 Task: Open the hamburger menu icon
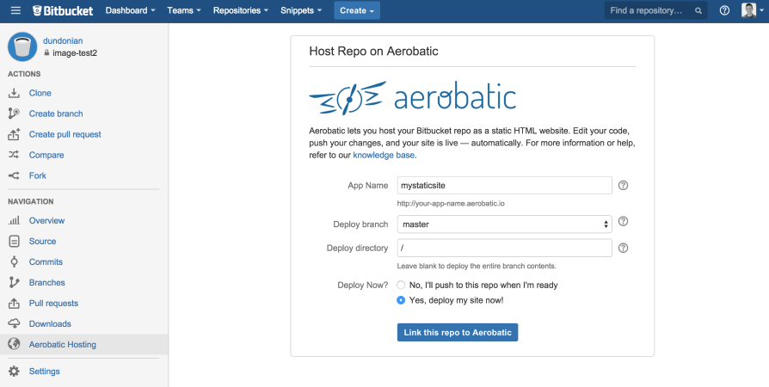pyautogui.click(x=15, y=10)
